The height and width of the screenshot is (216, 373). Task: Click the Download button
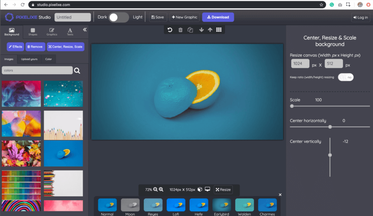click(218, 17)
